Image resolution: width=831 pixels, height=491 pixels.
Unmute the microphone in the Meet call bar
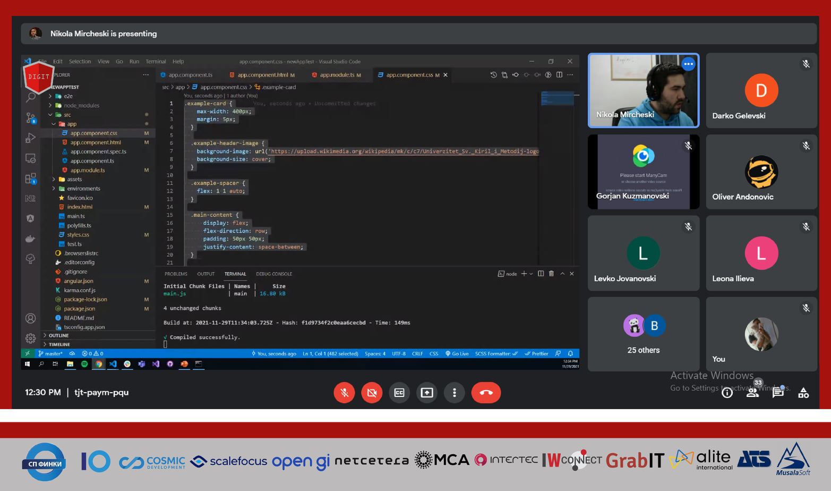tap(344, 393)
